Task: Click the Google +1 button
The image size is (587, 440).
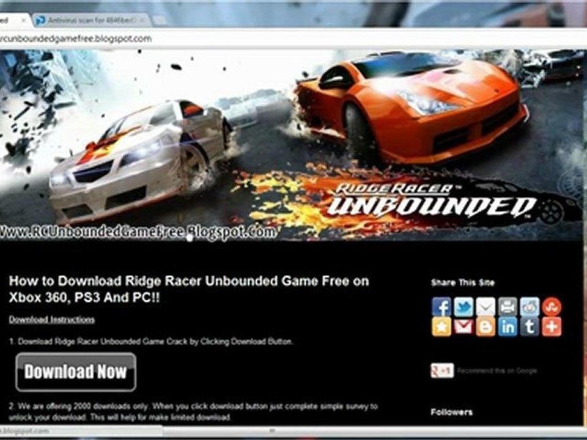Action: point(442,370)
